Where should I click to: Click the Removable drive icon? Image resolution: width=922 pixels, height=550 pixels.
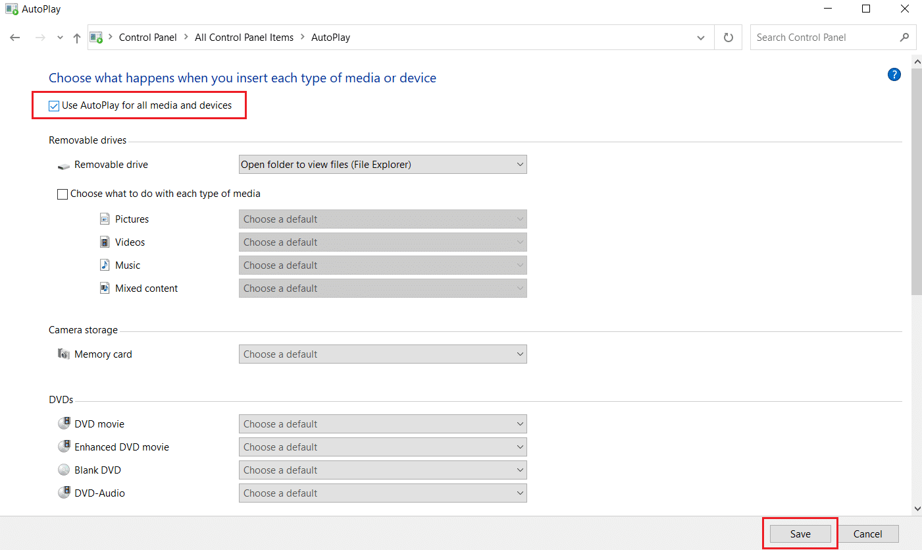(63, 165)
